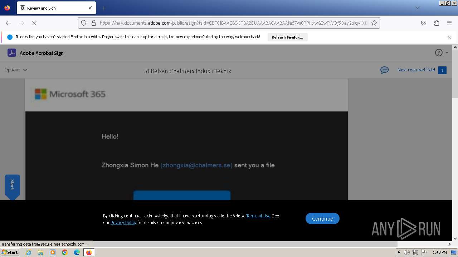
Task: Open Firefox View icon
Action: (x=7, y=8)
